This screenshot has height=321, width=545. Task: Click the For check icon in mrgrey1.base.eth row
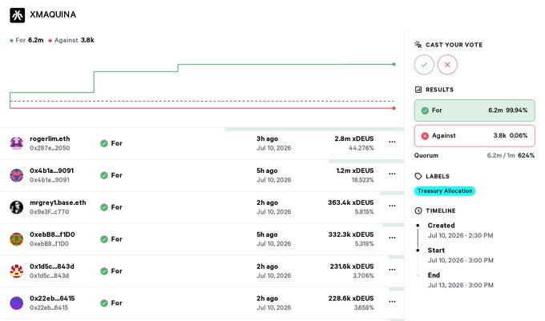click(x=104, y=207)
